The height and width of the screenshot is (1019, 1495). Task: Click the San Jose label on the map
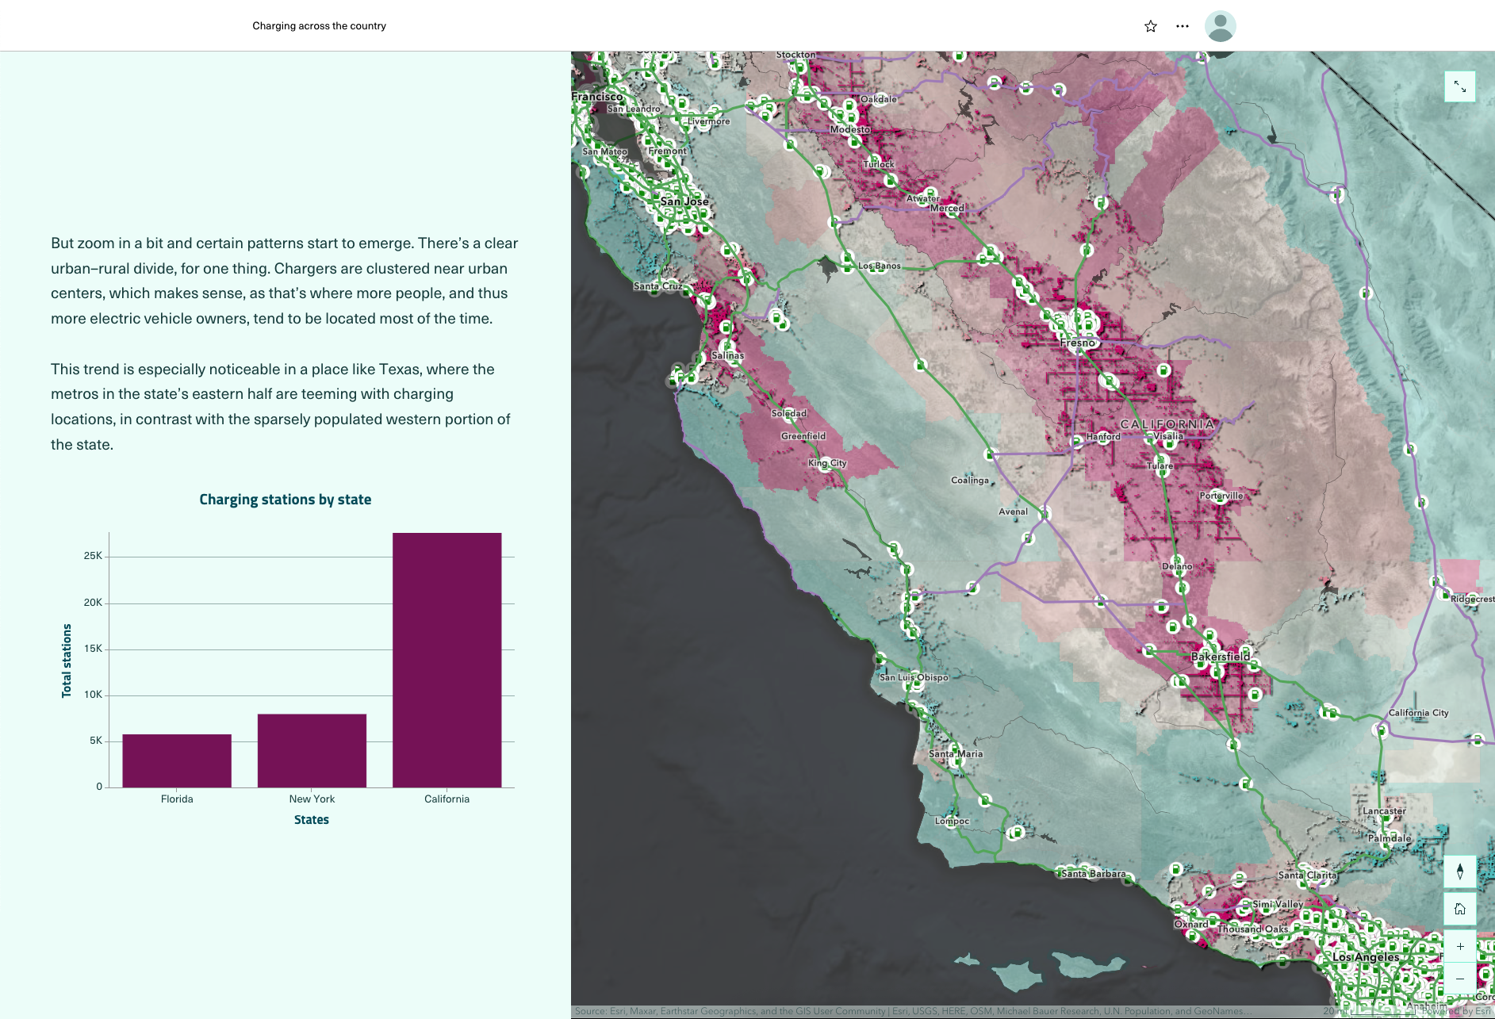point(684,201)
